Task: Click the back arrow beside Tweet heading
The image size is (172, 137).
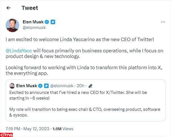Action: point(8,8)
